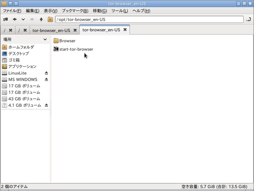Click the path bar showing /opt/tor-browser_en-US
This screenshot has height=191, width=254.
click(x=149, y=19)
